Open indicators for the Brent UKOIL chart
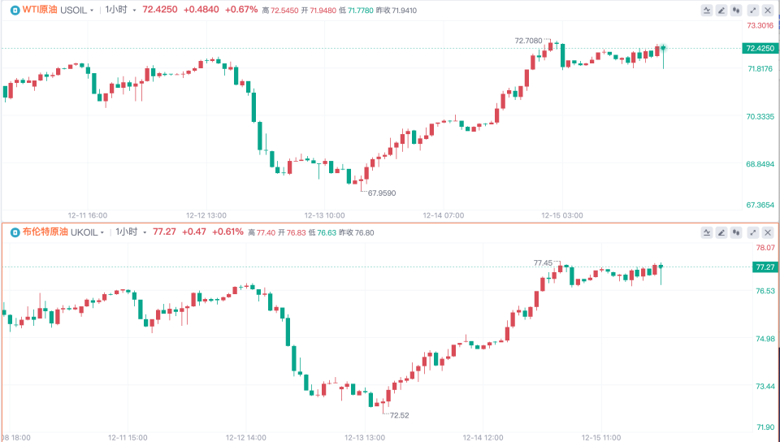This screenshot has width=780, height=442. pyautogui.click(x=706, y=232)
